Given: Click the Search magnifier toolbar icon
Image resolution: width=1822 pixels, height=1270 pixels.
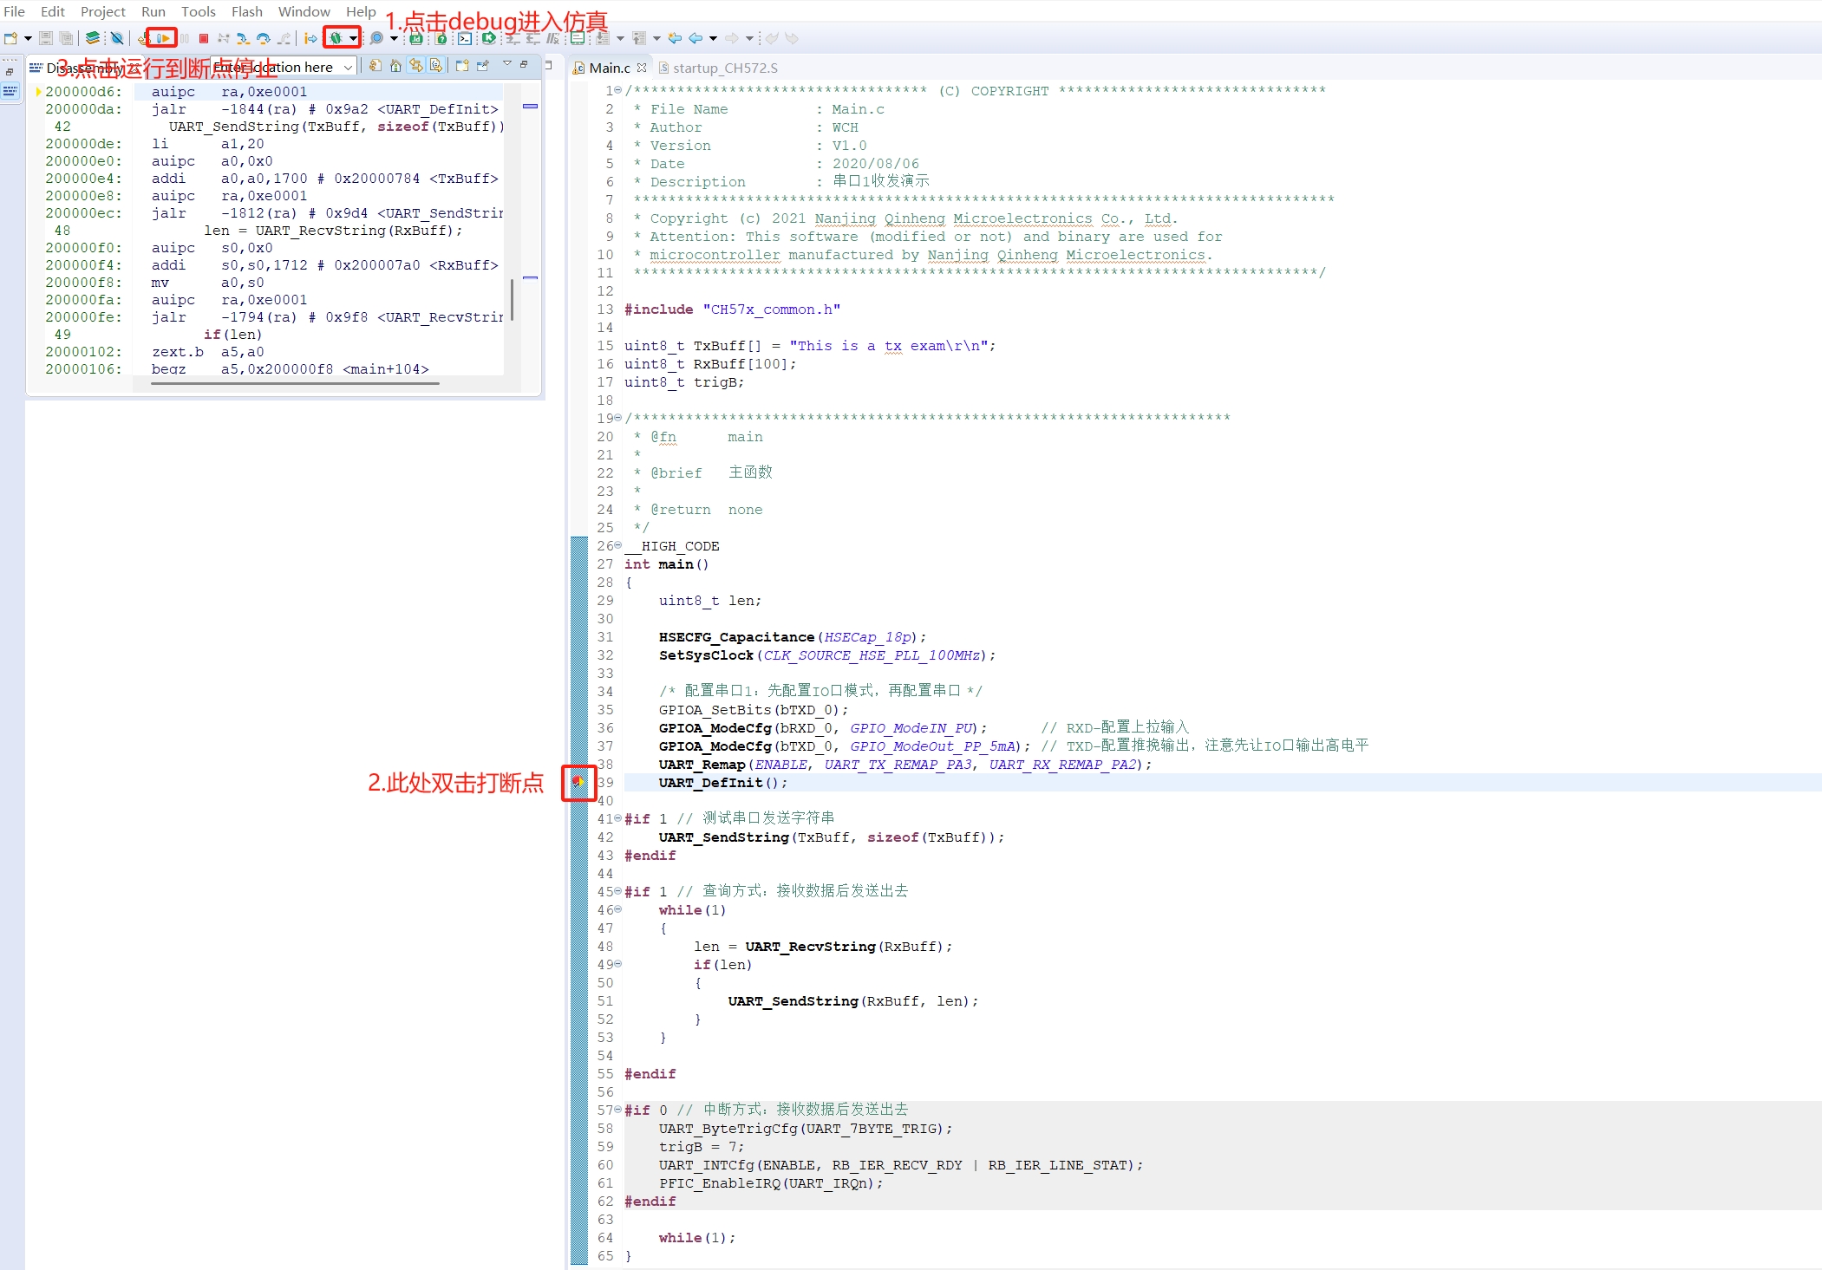Looking at the screenshot, I should 376,38.
